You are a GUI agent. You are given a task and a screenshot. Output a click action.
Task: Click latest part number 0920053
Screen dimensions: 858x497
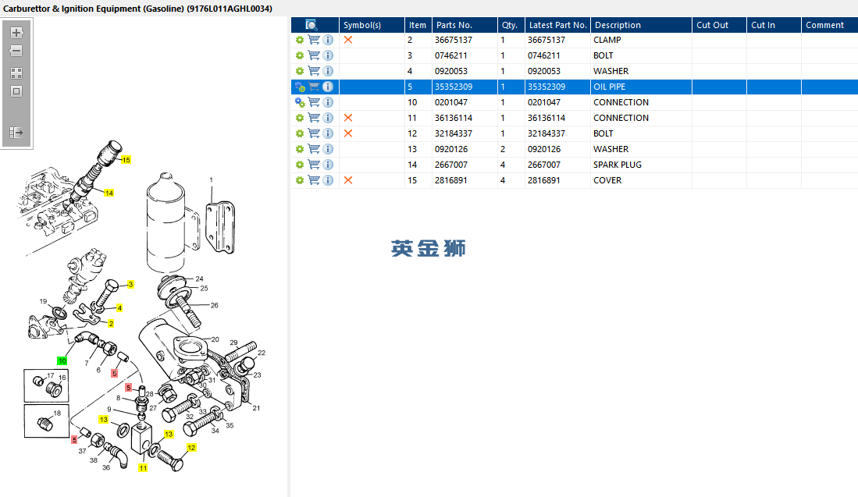coord(544,71)
